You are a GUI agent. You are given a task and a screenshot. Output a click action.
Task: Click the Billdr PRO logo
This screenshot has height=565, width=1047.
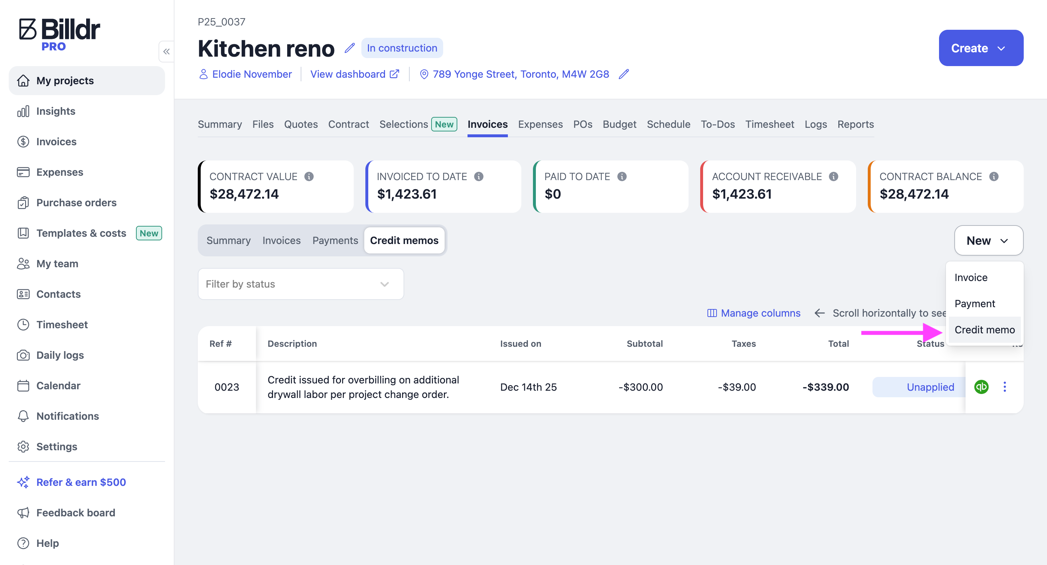click(x=59, y=34)
